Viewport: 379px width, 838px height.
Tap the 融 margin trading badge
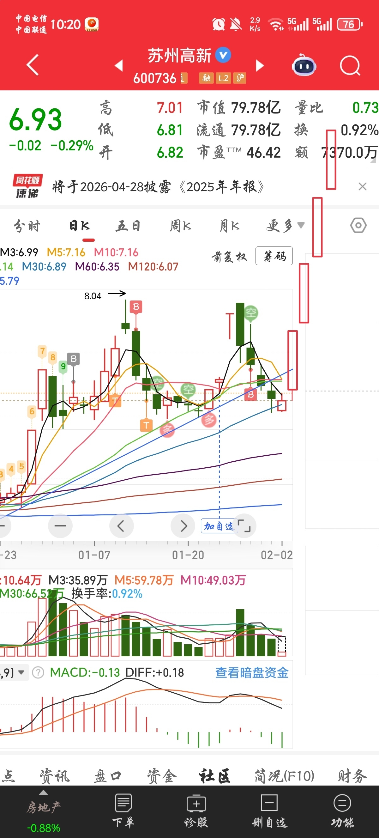tap(206, 78)
